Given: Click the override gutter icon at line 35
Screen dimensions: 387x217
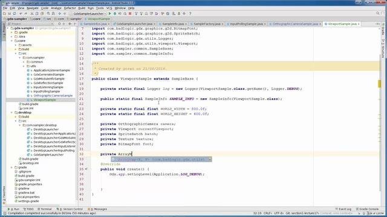Looking at the screenshot, I should point(86,169).
